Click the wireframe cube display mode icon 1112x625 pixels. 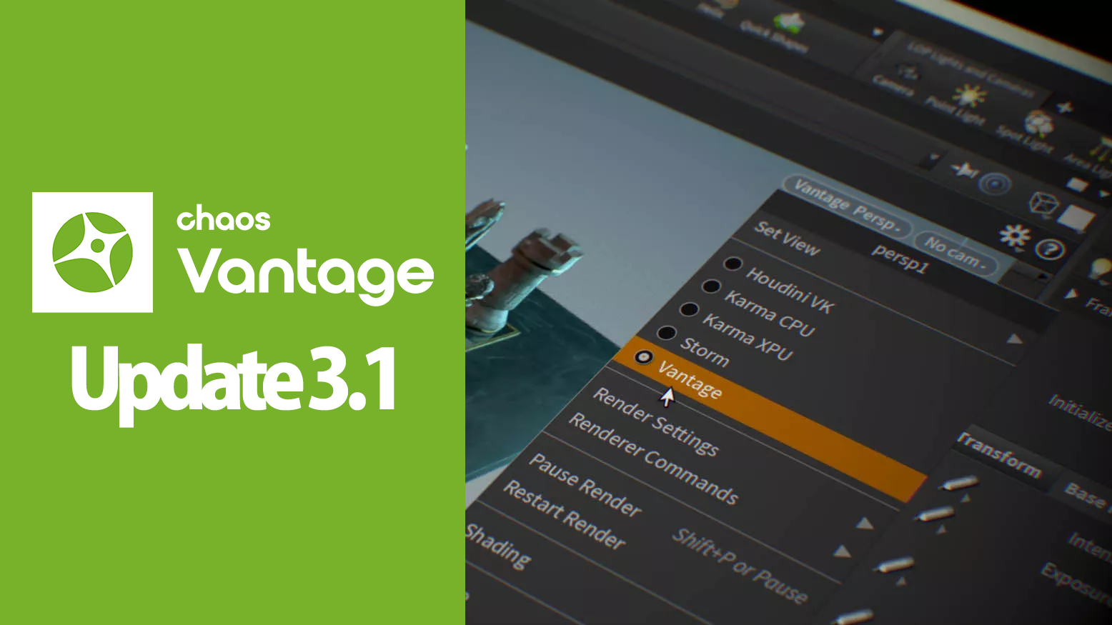click(x=1044, y=204)
